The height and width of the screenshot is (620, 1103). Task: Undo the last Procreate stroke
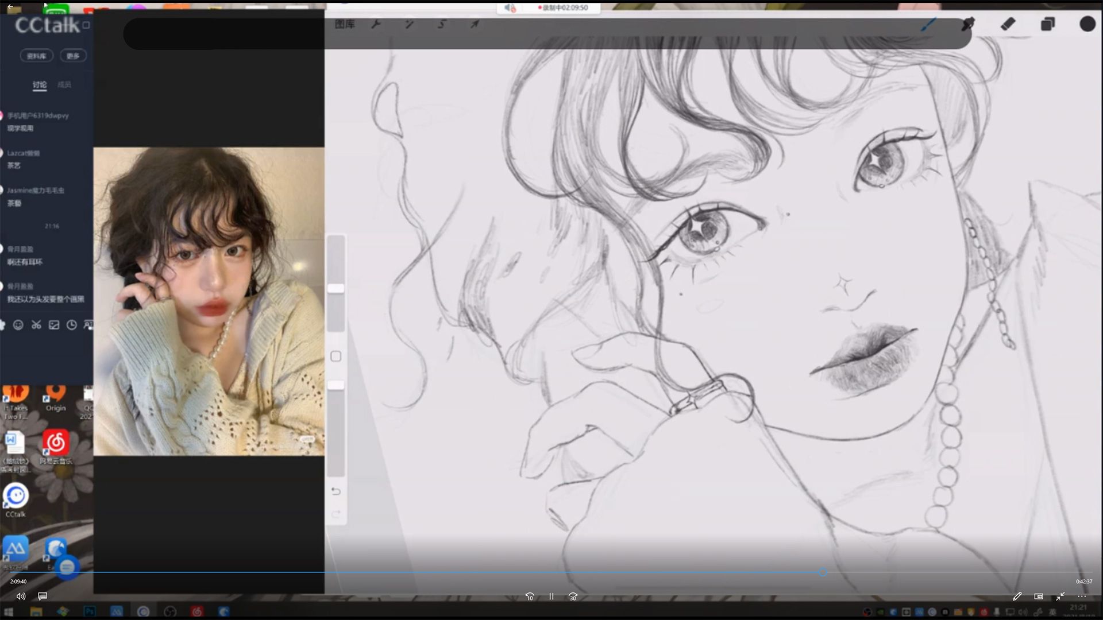point(336,491)
